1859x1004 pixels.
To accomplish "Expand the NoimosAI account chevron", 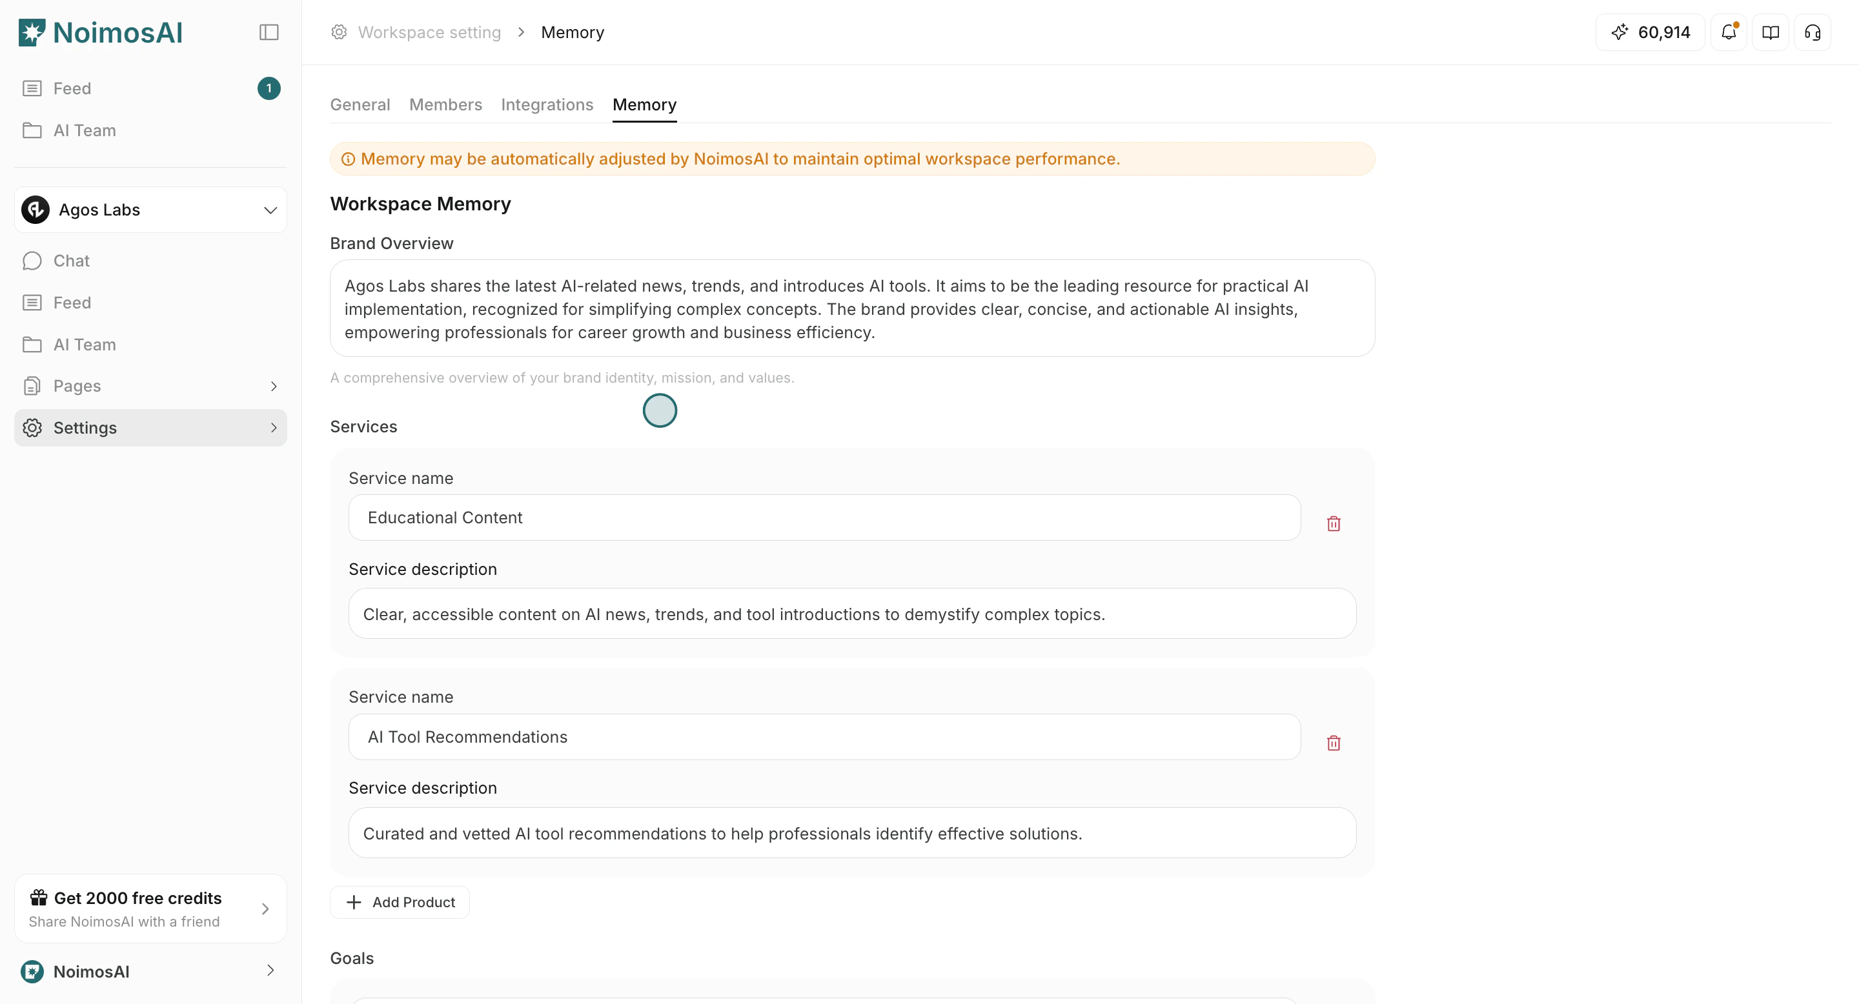I will click(x=270, y=971).
